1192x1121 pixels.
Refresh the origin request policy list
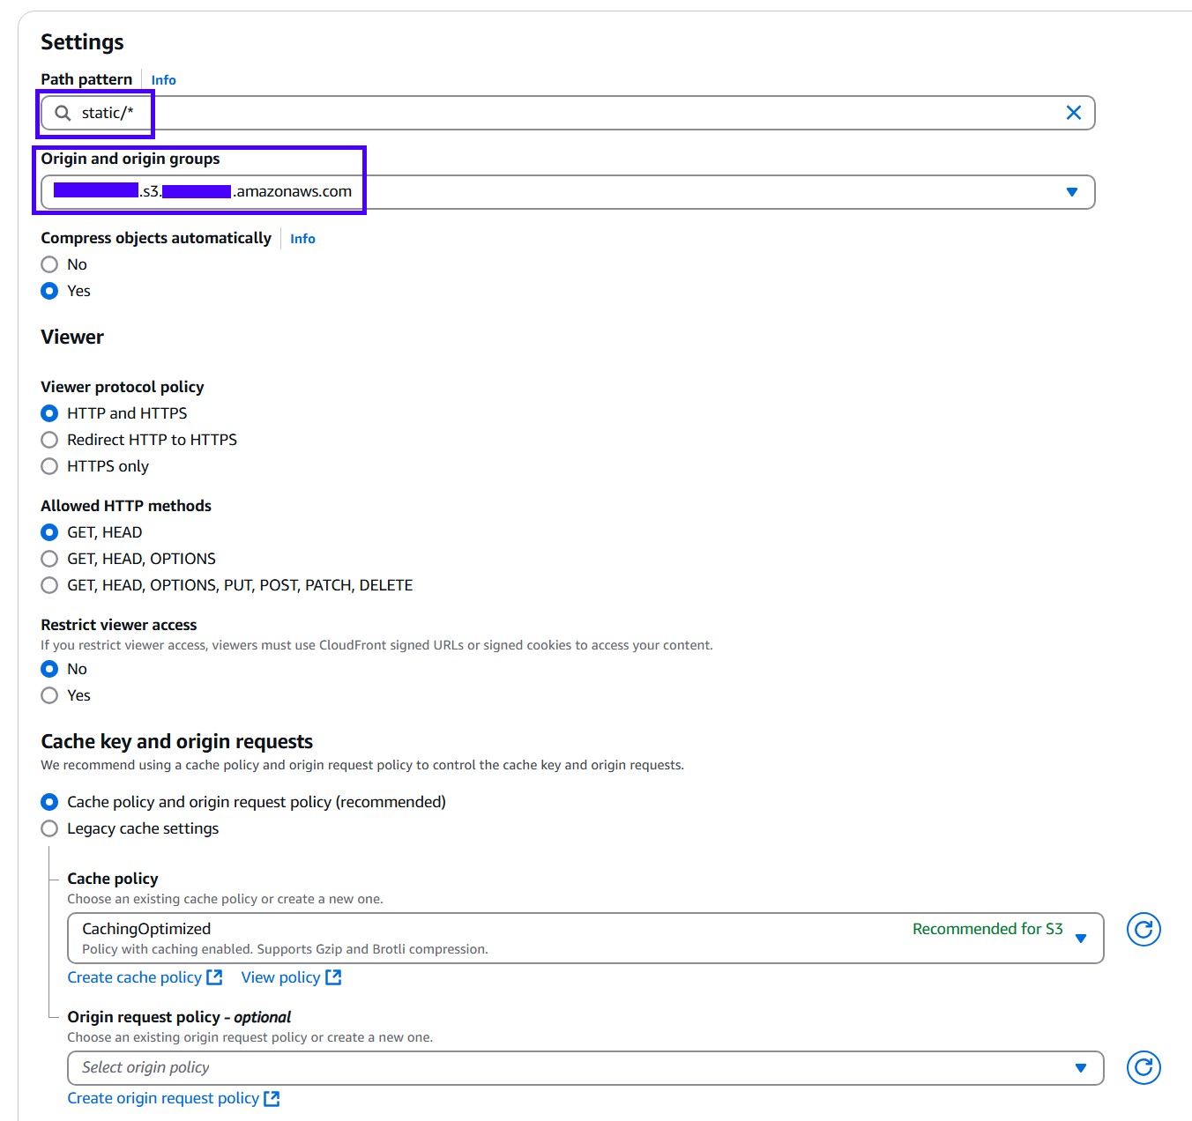pyautogui.click(x=1143, y=1067)
